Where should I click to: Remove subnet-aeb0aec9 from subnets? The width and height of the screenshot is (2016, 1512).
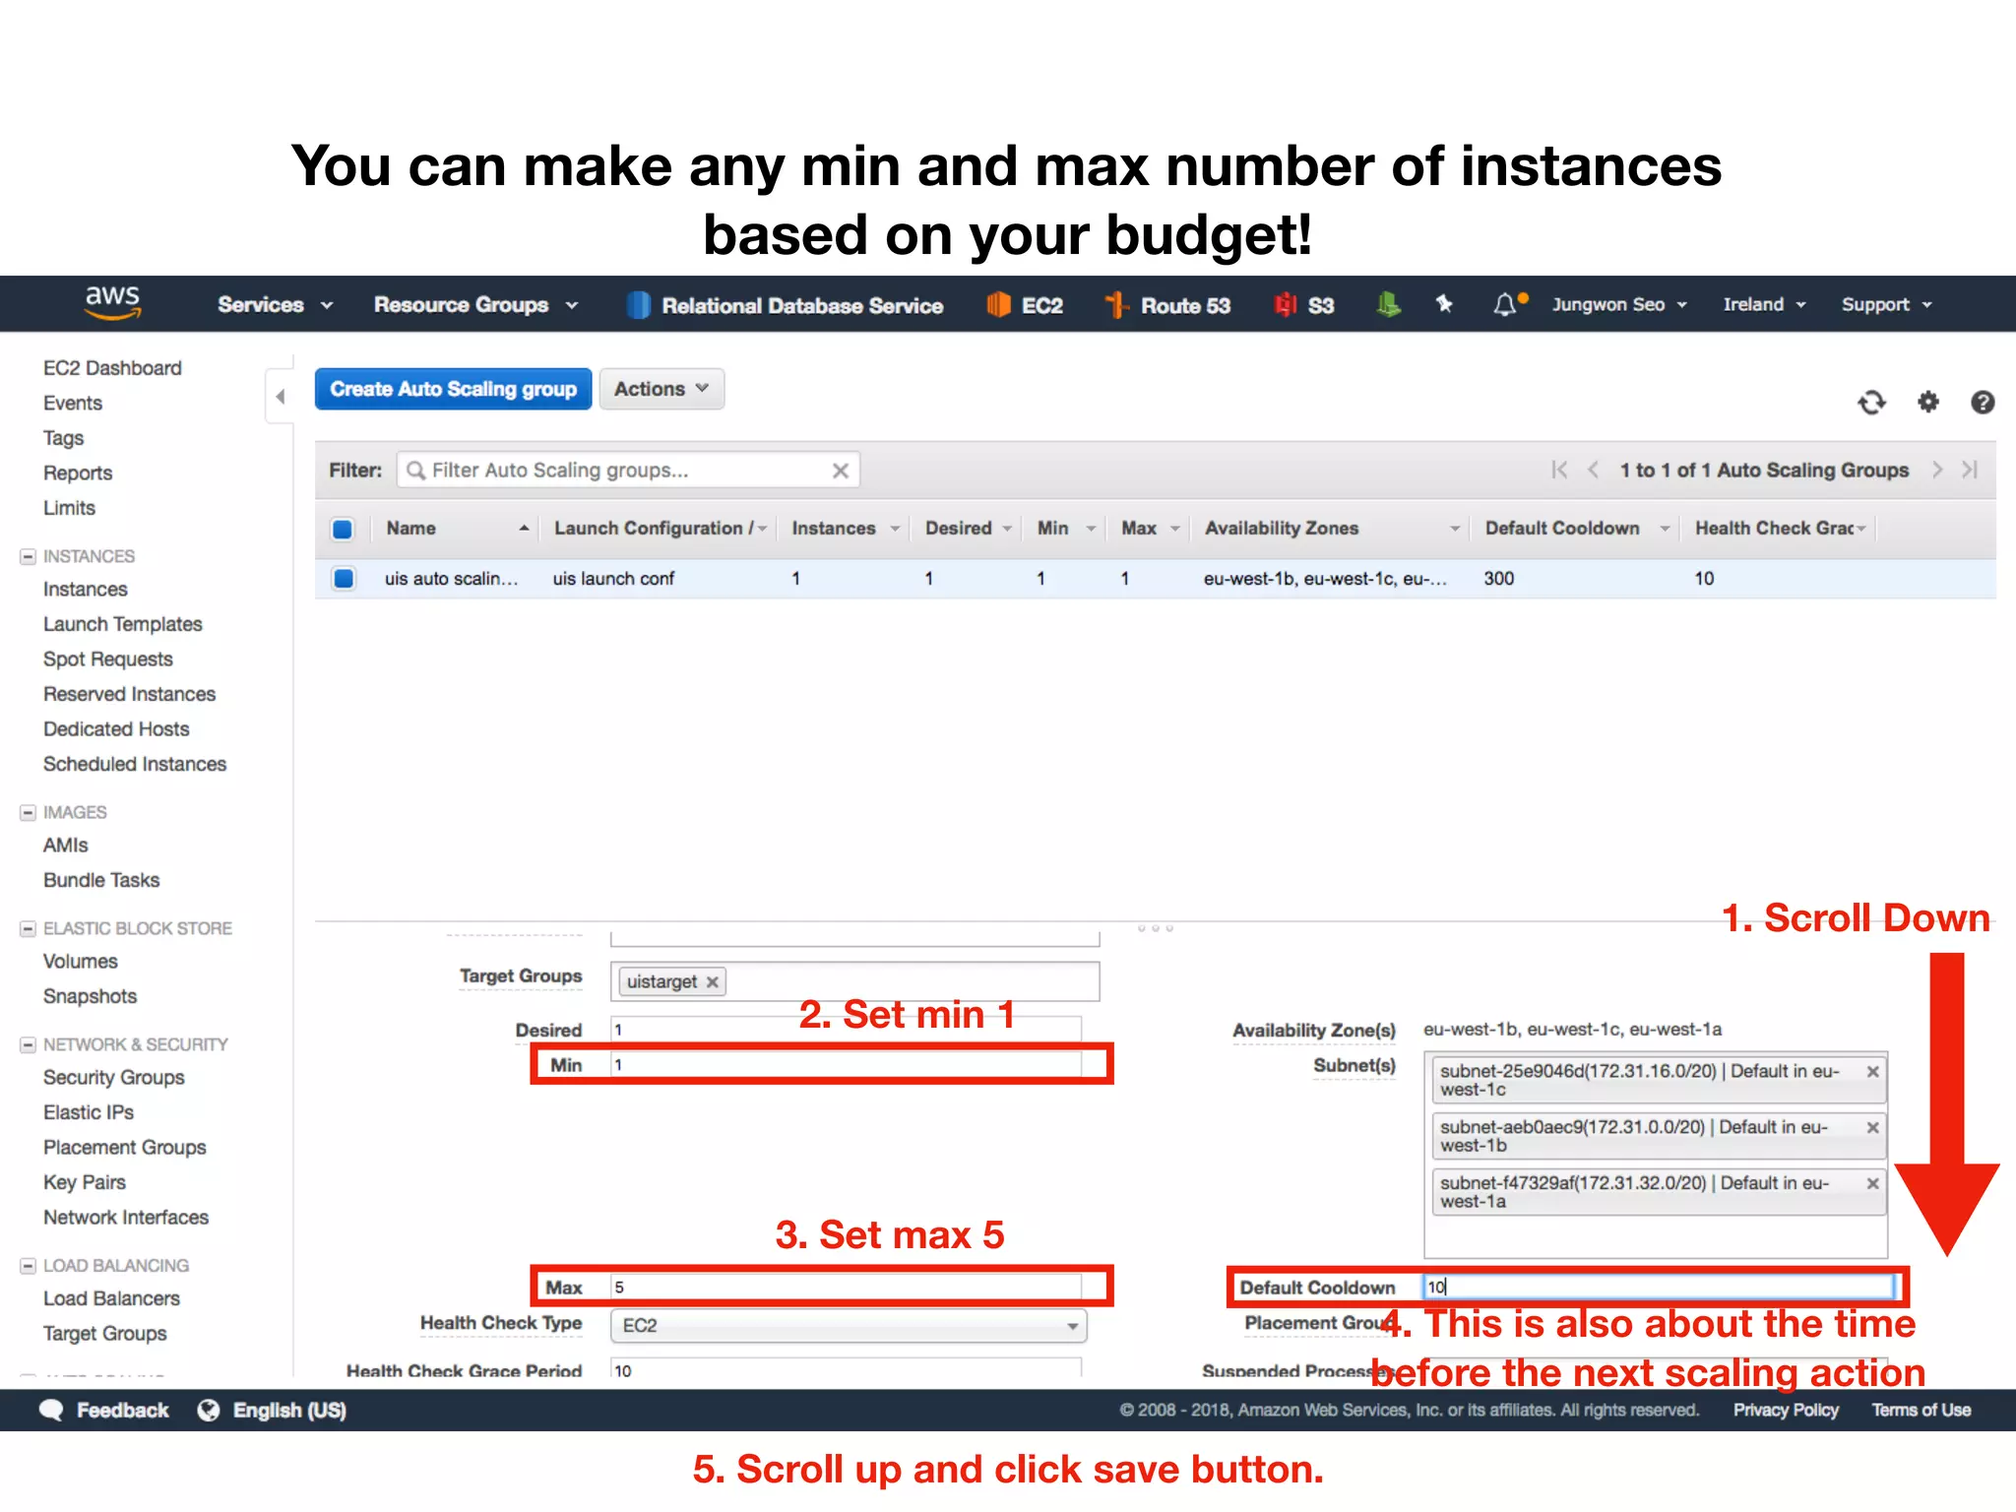coord(1872,1128)
